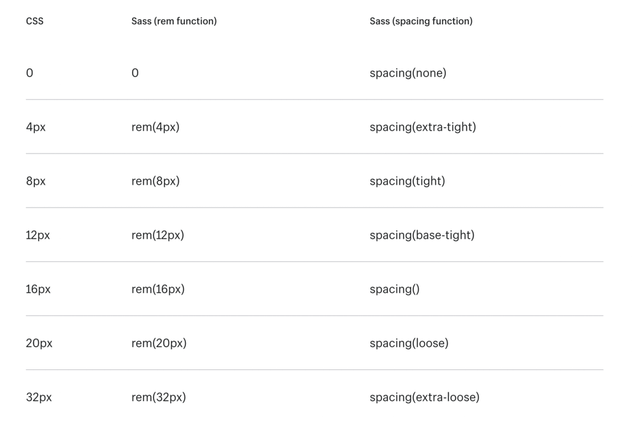The width and height of the screenshot is (636, 427).
Task: Click the Sass (spacing function) column header
Action: pyautogui.click(x=421, y=22)
